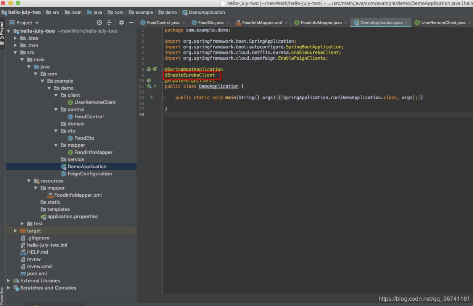This screenshot has width=473, height=306.
Task: Fold the imports block at line 3
Action: 162,41
